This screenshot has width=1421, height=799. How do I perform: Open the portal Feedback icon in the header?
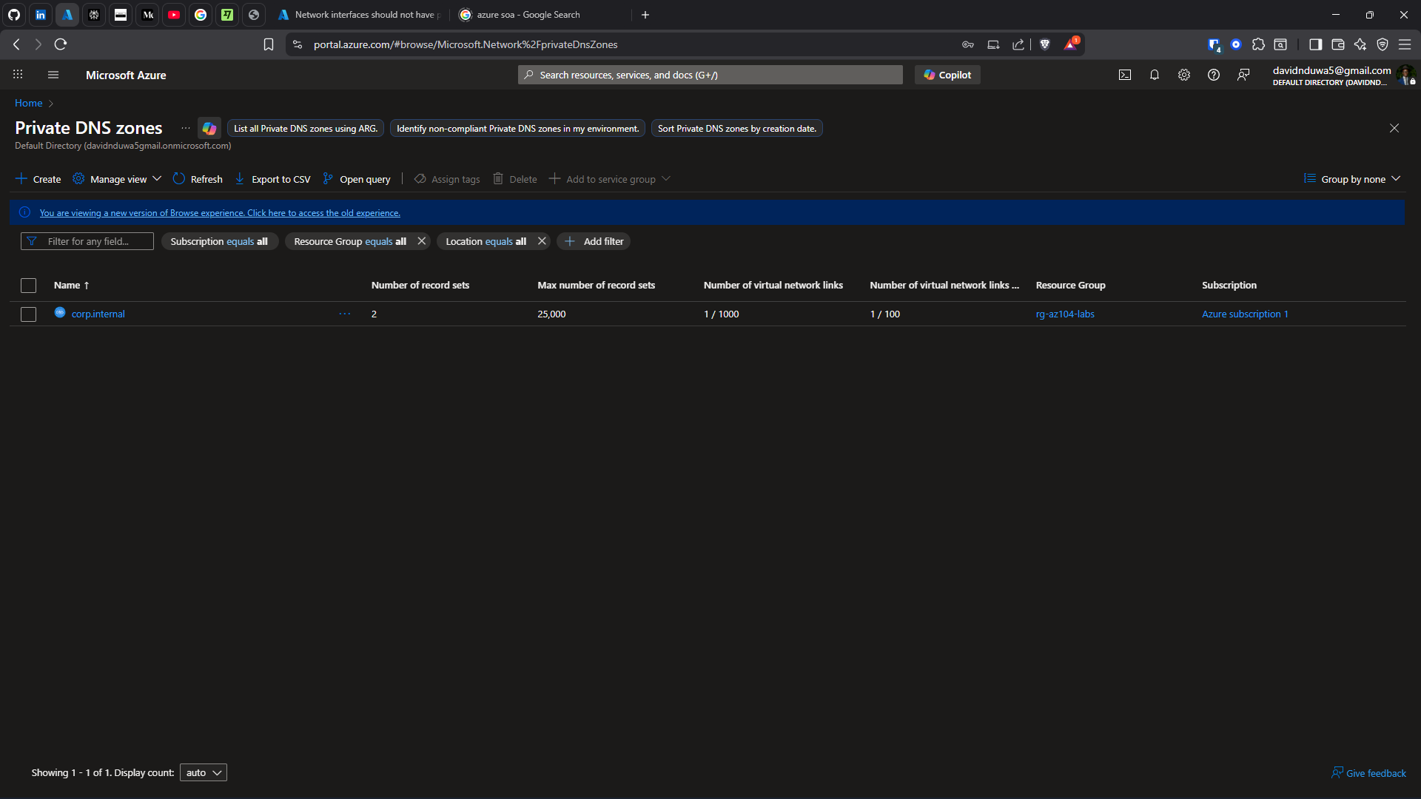tap(1243, 75)
